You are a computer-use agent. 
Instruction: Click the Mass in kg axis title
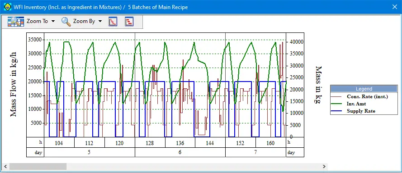[x=318, y=85]
